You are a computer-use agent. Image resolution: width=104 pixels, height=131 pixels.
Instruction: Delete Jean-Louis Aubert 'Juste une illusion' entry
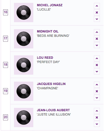coord(97,117)
